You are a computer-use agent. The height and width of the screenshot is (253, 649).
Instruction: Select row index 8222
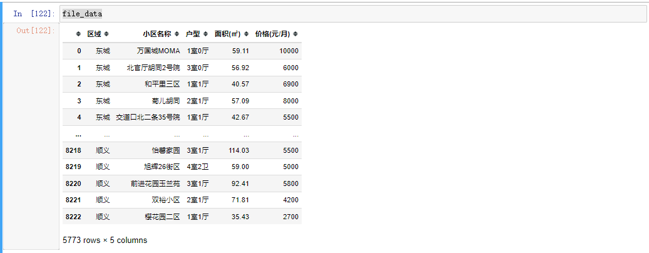73,217
